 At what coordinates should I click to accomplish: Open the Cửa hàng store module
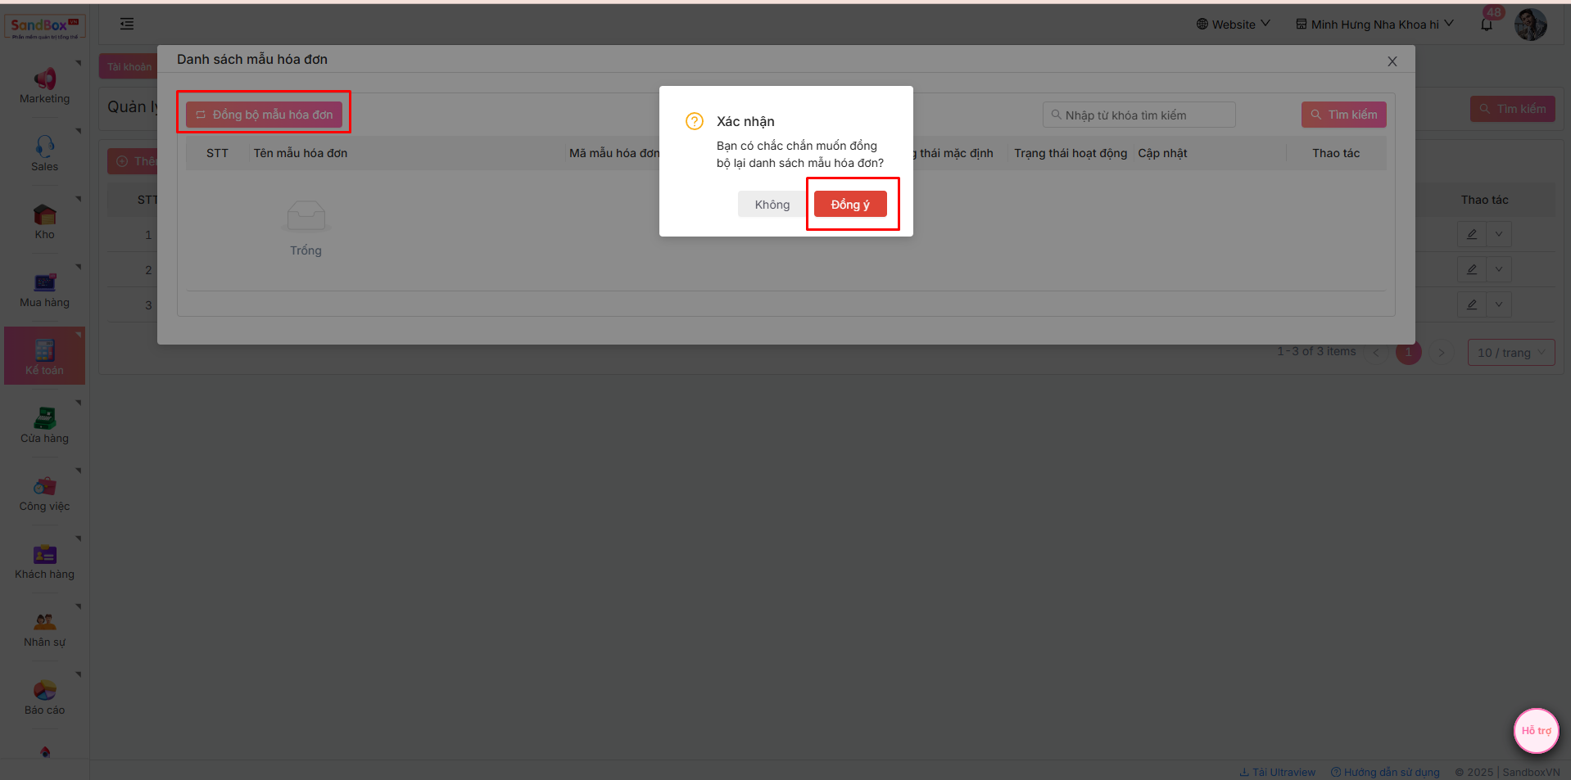[x=44, y=426]
